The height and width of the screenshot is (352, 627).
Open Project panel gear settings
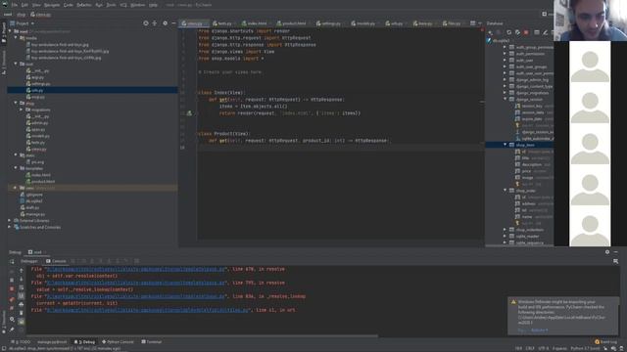[166, 23]
